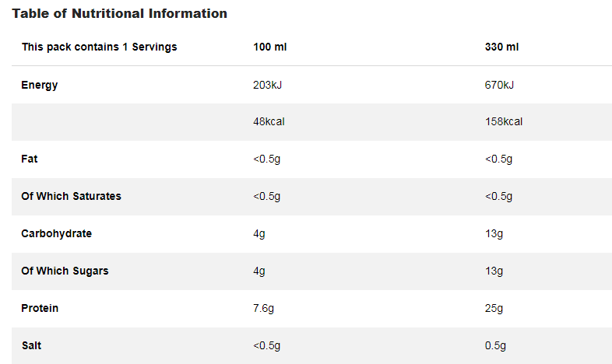Click the 100 ml column header

click(x=270, y=47)
